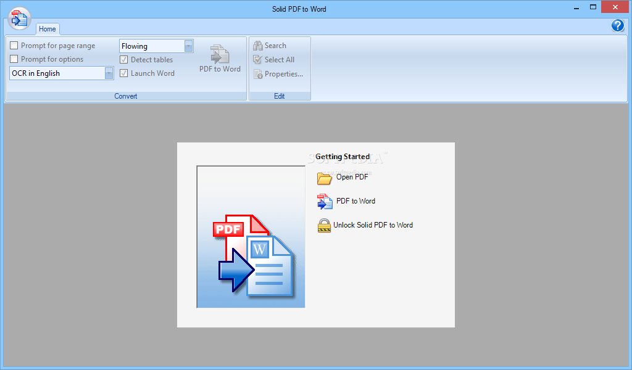Click the Select All label
The width and height of the screenshot is (632, 370).
(x=280, y=60)
